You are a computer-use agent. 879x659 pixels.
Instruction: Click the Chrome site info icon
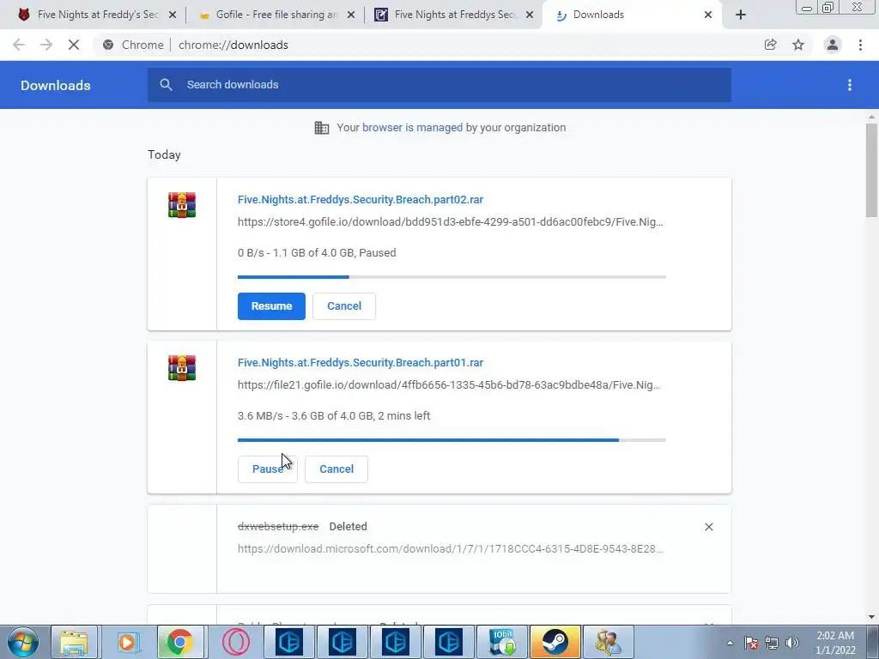pyautogui.click(x=108, y=45)
